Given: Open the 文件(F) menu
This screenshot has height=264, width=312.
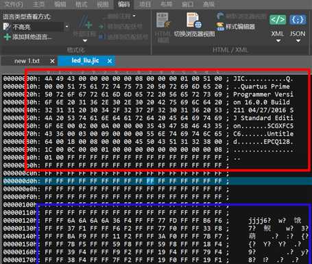Looking at the screenshot, I should click(14, 4).
